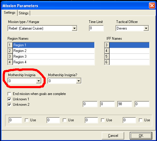Click the second input field in bottom group

pyautogui.click(x=53, y=120)
